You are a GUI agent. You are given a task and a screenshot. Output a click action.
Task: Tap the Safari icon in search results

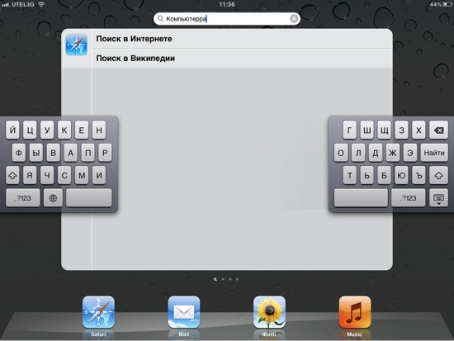pos(77,45)
